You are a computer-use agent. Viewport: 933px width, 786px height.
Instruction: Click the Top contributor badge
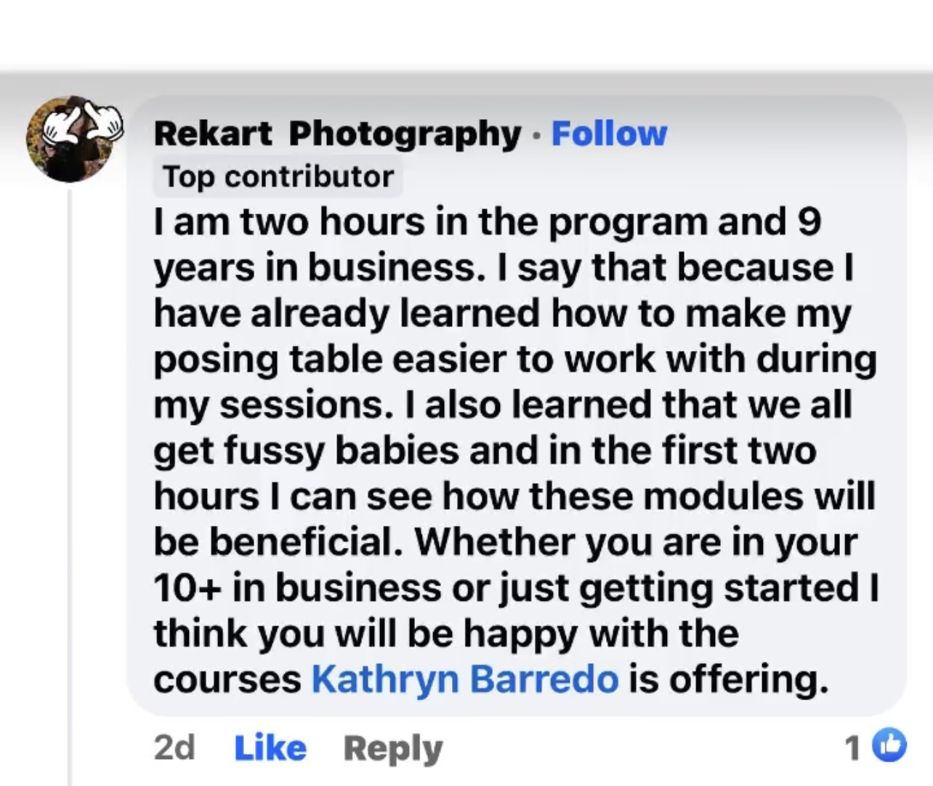point(278,177)
